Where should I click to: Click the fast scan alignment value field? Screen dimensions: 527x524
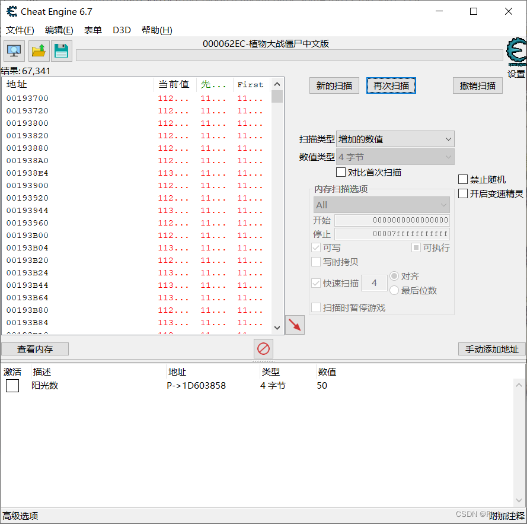(374, 283)
